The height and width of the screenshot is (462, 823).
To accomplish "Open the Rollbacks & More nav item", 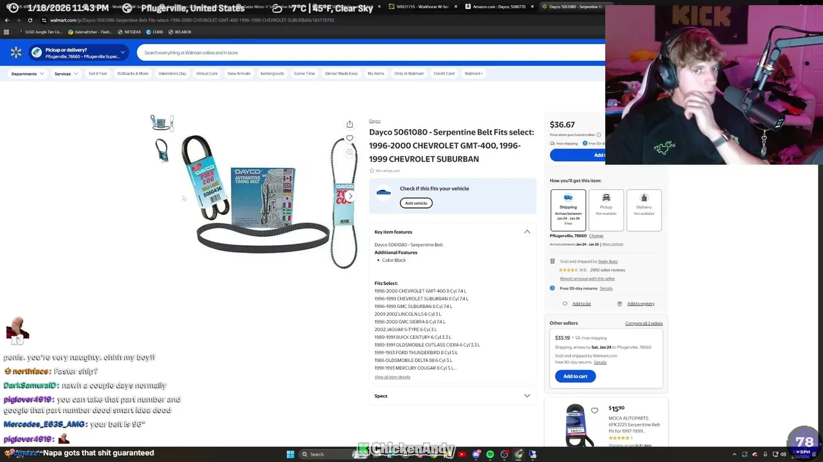I will (132, 73).
